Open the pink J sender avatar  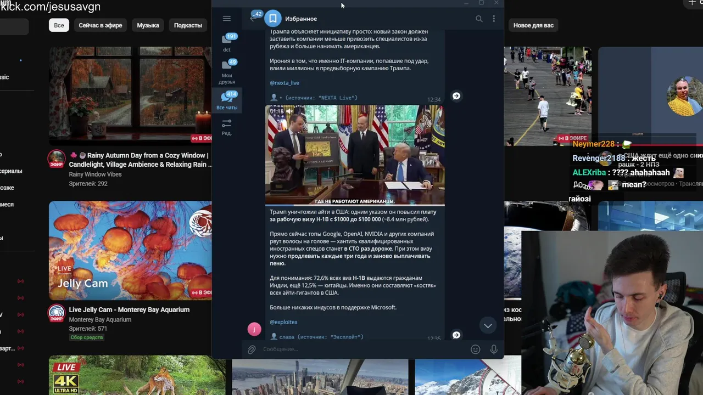pyautogui.click(x=254, y=329)
